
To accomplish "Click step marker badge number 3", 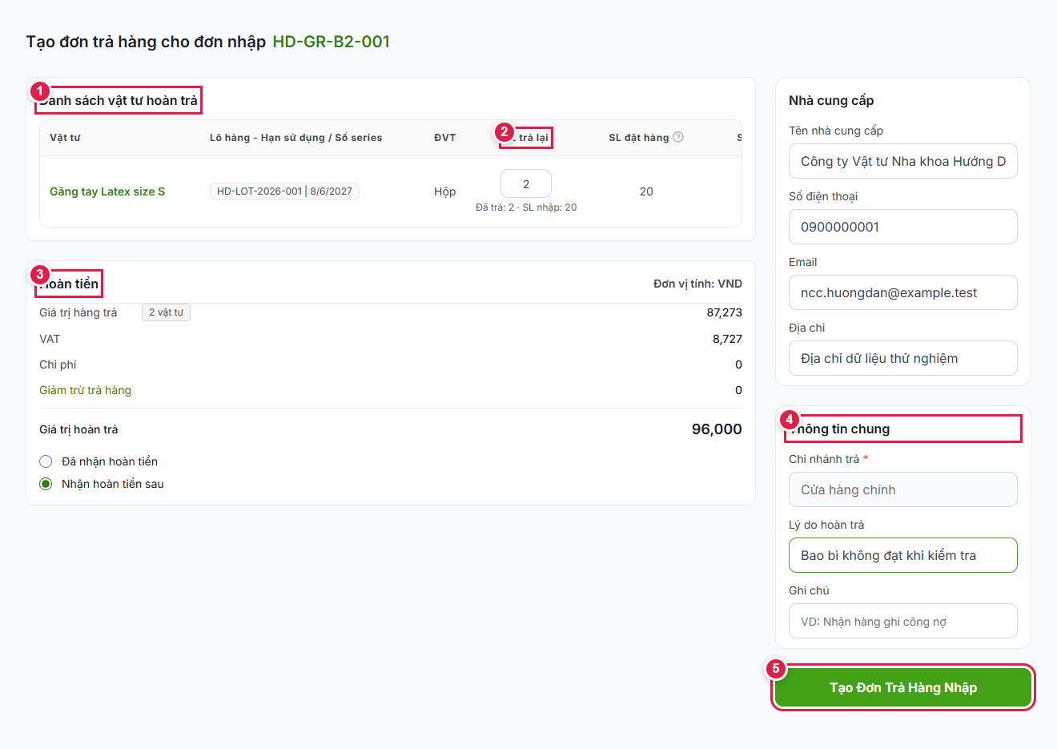I will [40, 275].
